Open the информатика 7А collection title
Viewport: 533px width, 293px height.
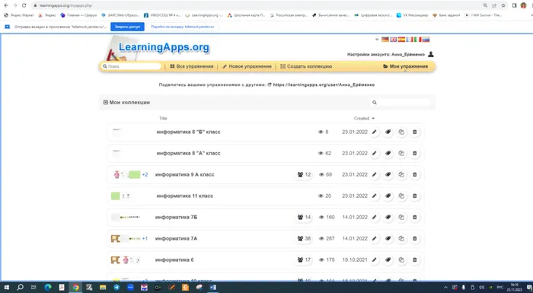point(176,239)
